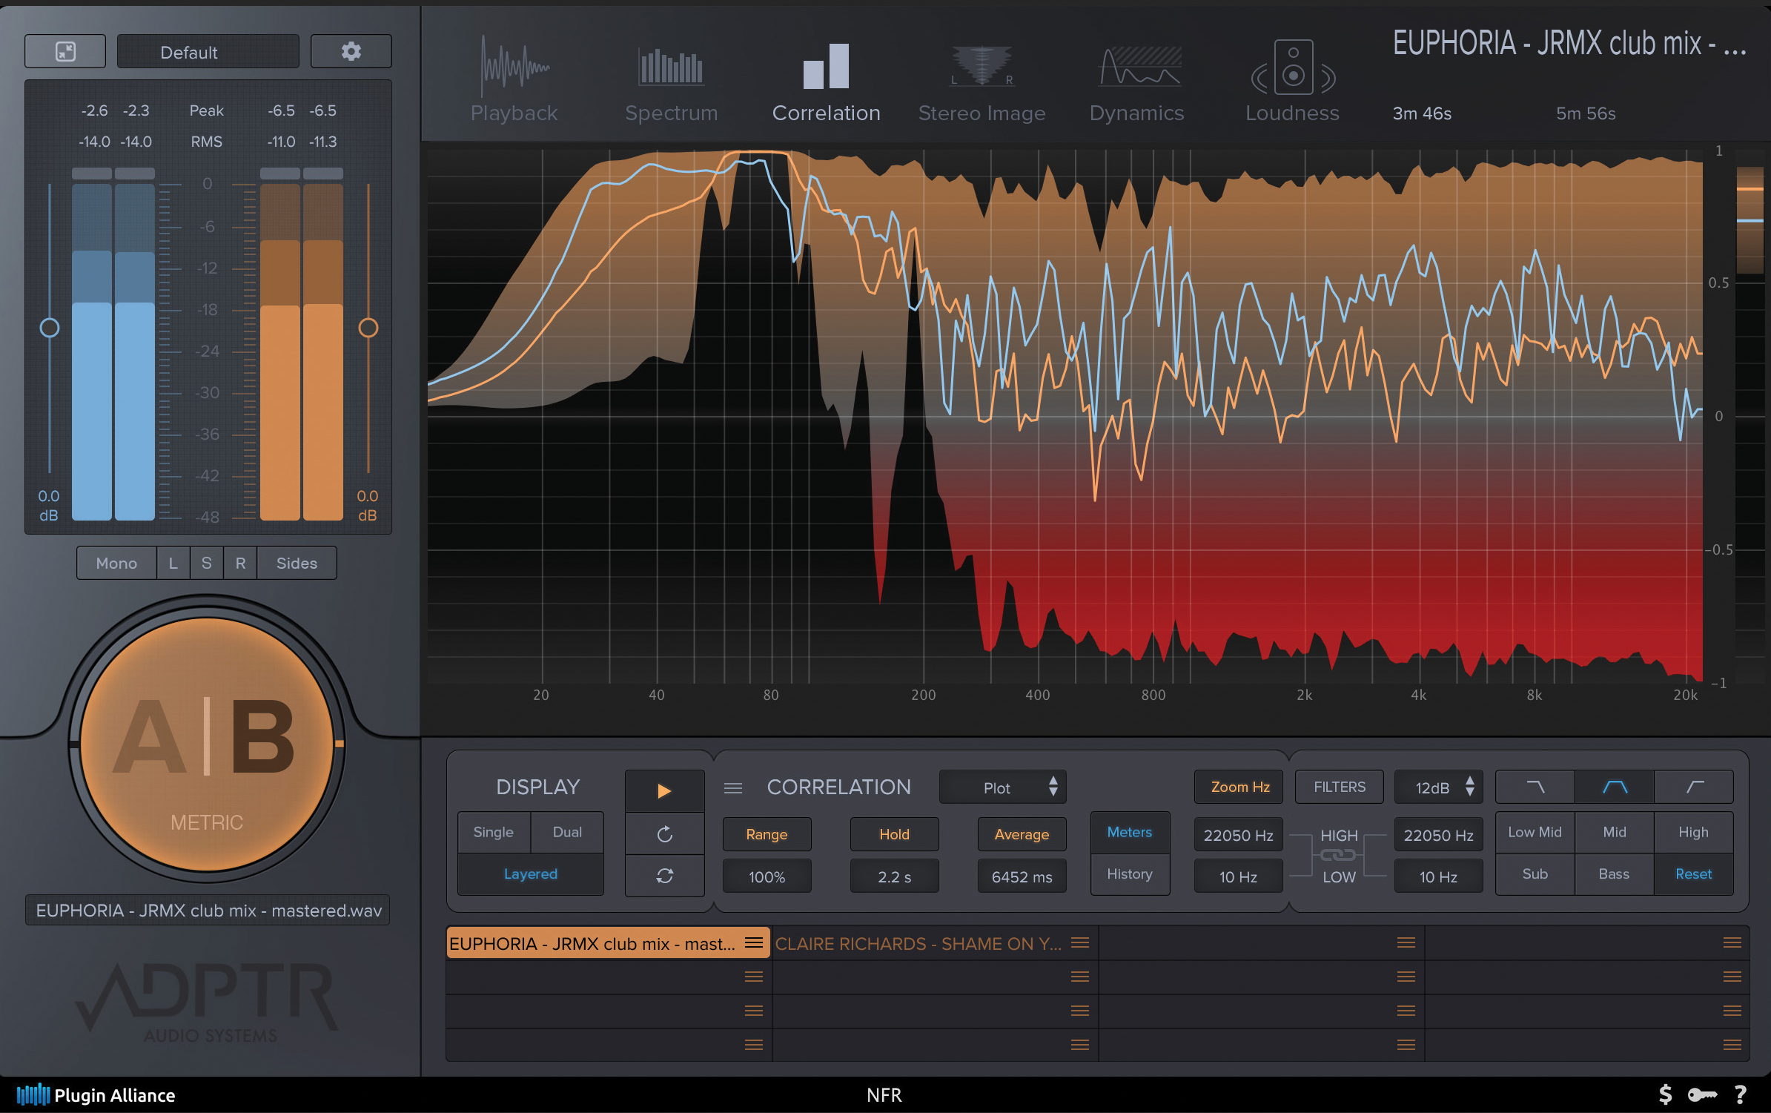This screenshot has height=1113, width=1771.
Task: Toggle Mono monitoring mode
Action: pyautogui.click(x=116, y=564)
